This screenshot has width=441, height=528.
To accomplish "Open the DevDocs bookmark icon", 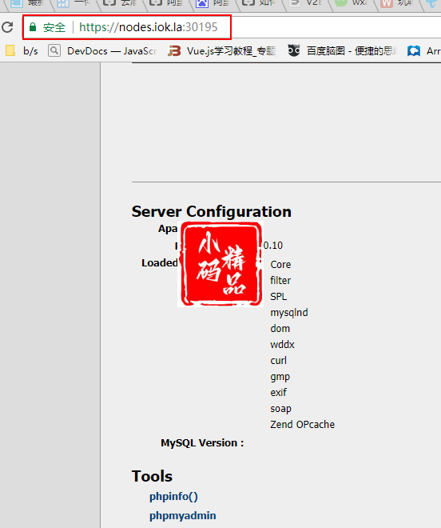I will click(x=54, y=51).
